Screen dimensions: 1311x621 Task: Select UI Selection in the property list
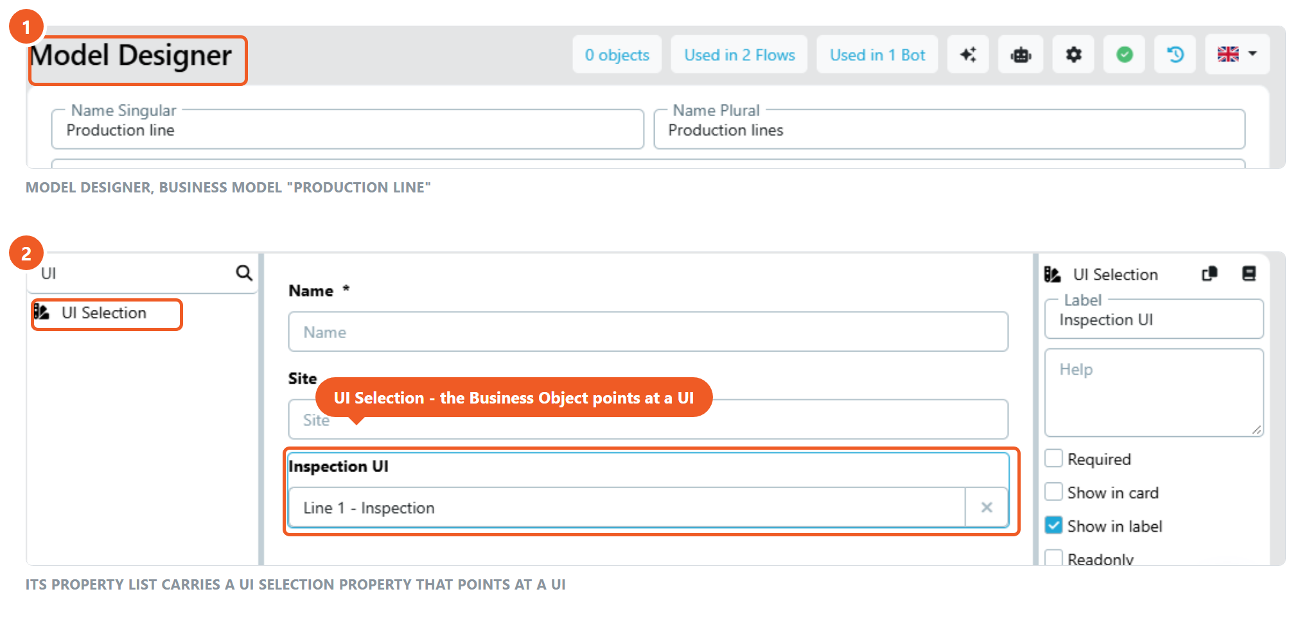(107, 314)
